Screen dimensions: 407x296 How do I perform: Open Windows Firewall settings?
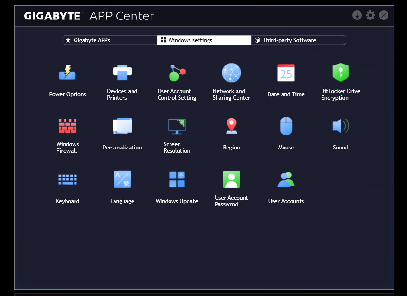click(67, 127)
